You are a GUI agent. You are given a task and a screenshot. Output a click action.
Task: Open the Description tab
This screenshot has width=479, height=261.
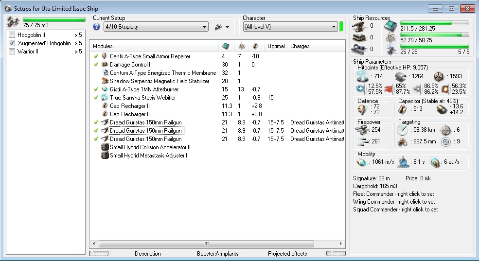point(147,254)
